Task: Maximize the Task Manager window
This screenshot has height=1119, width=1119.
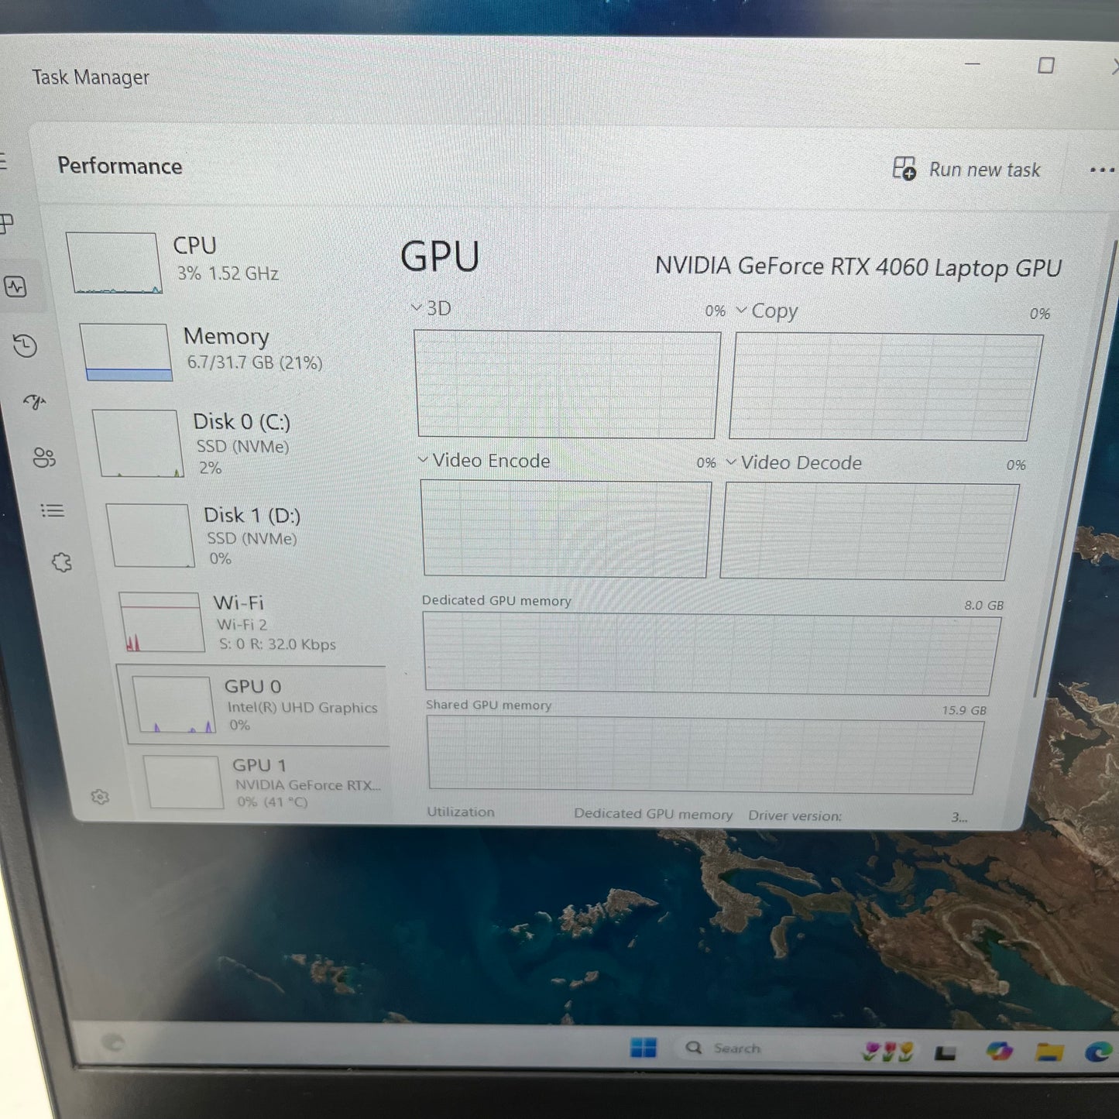Action: pyautogui.click(x=1045, y=65)
